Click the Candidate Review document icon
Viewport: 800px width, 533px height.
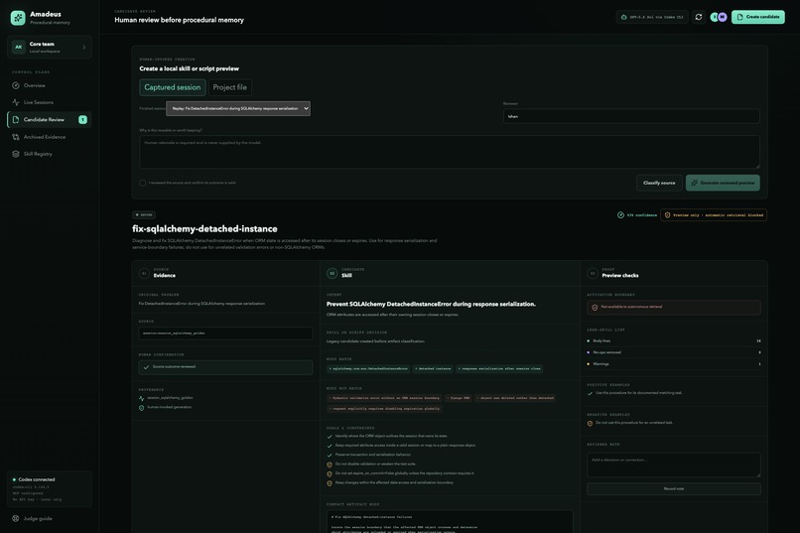coord(16,120)
